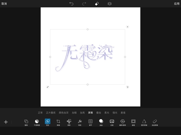Screen dimensions: 181x135
Task: Tap the undo arrow
Action: tap(71, 4)
